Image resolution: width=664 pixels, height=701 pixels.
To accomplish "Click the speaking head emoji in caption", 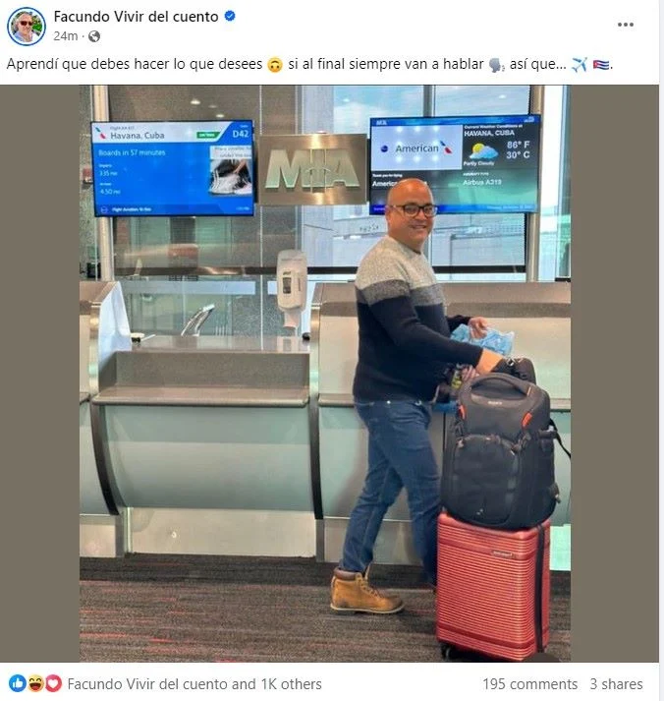I will pyautogui.click(x=496, y=65).
